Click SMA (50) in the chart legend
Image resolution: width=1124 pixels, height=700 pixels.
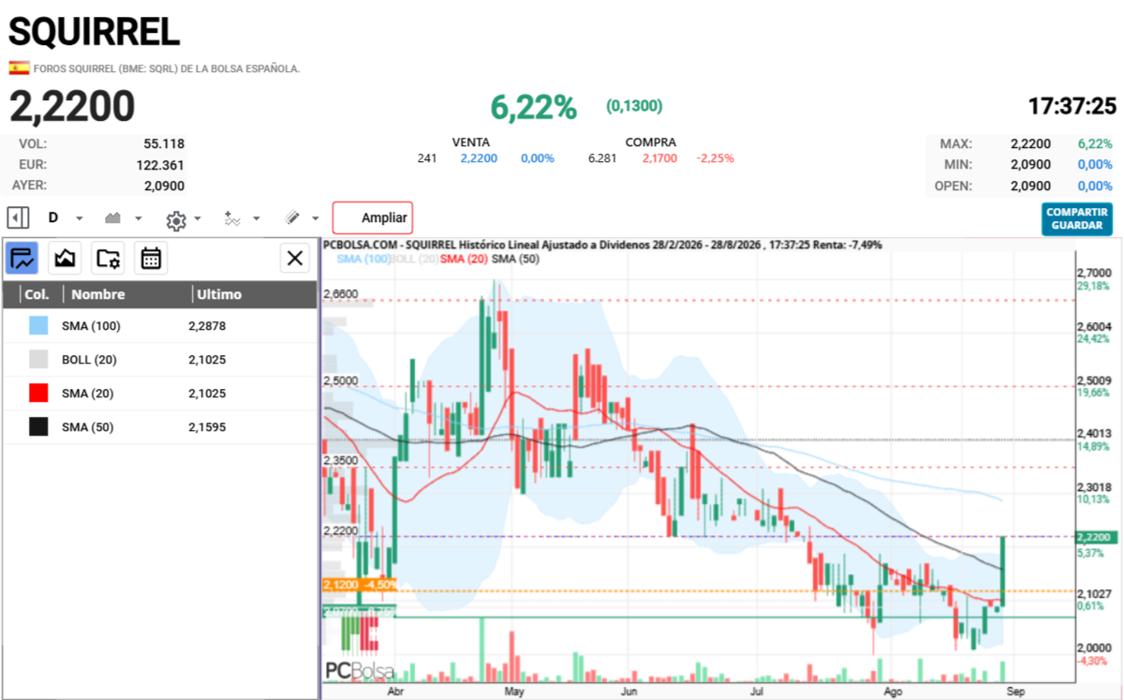point(513,258)
